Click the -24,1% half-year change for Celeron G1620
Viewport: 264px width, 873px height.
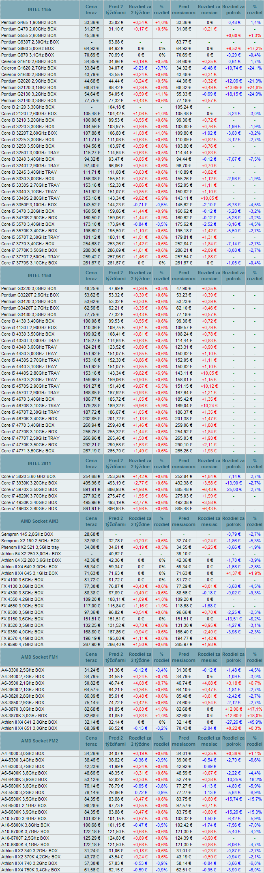[255, 68]
